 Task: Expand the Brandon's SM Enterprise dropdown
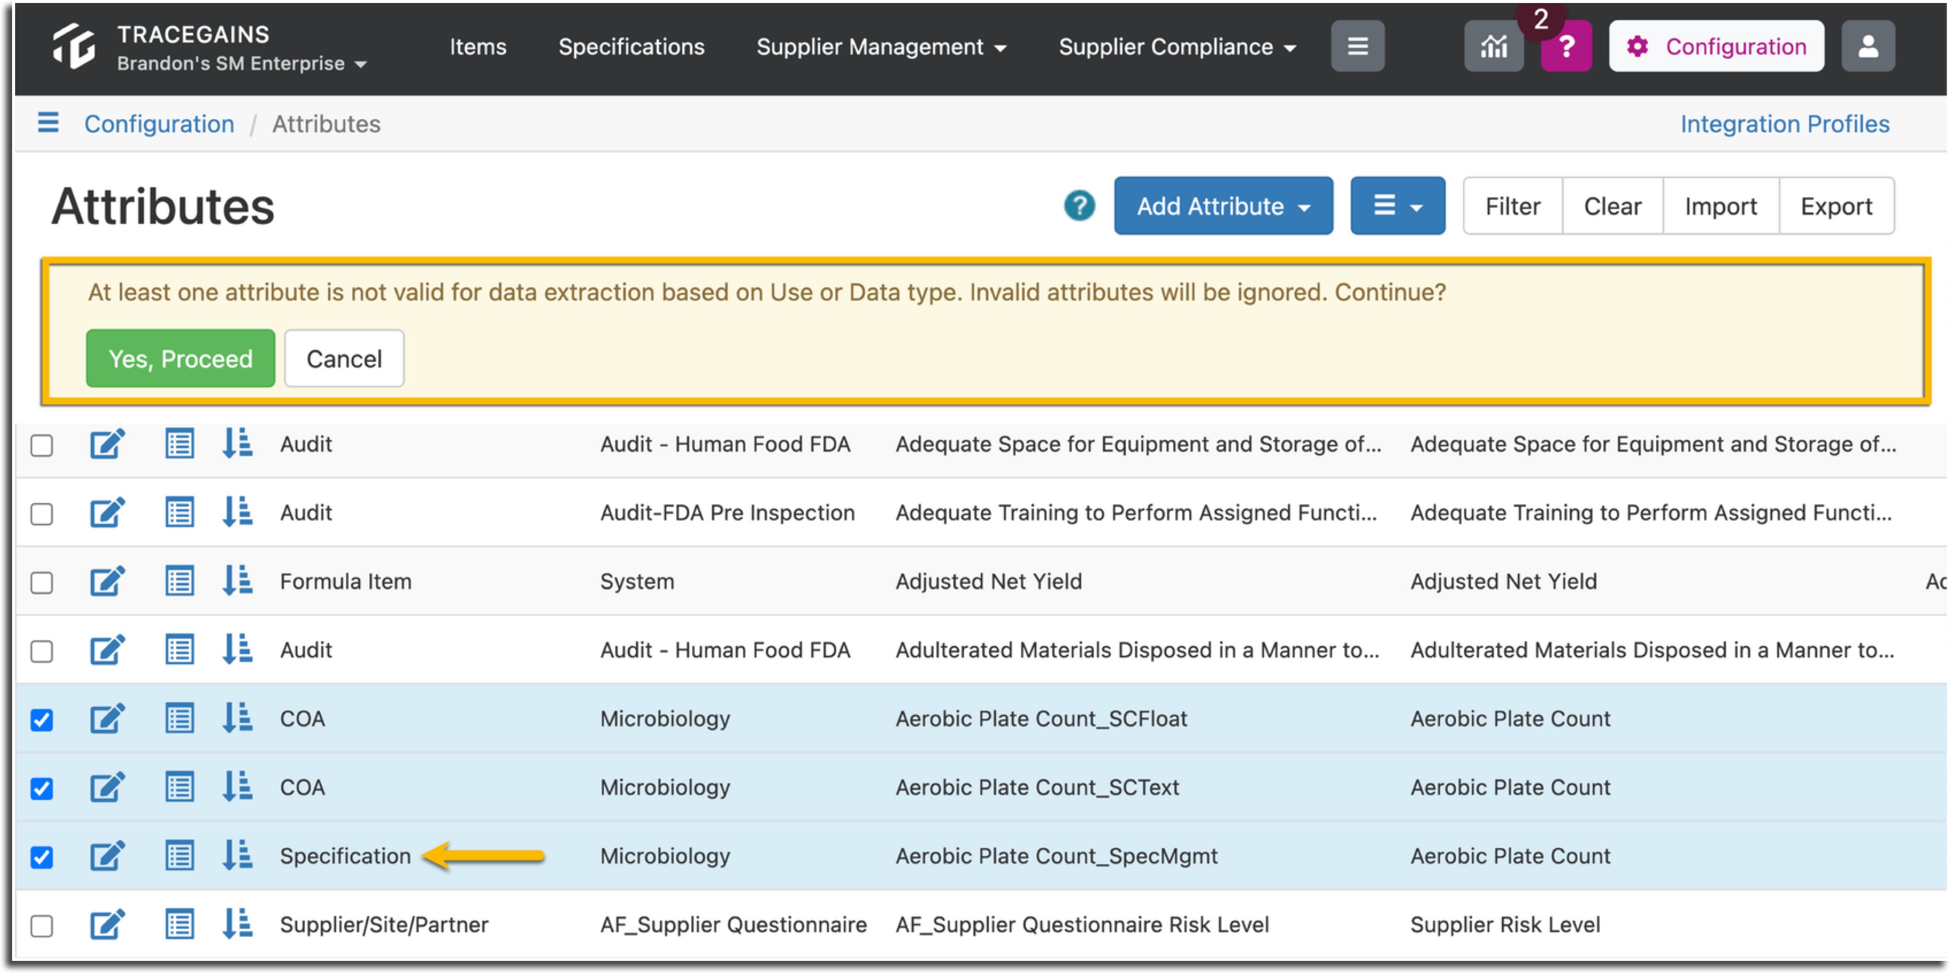click(242, 63)
